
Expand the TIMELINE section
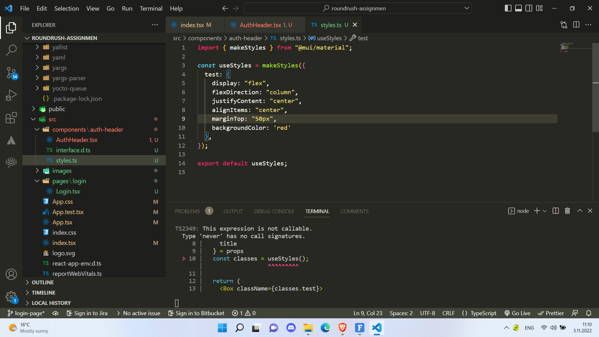pos(94,293)
